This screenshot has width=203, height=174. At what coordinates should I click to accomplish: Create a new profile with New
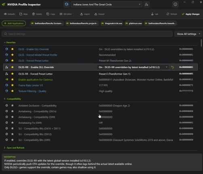(x=23, y=14)
